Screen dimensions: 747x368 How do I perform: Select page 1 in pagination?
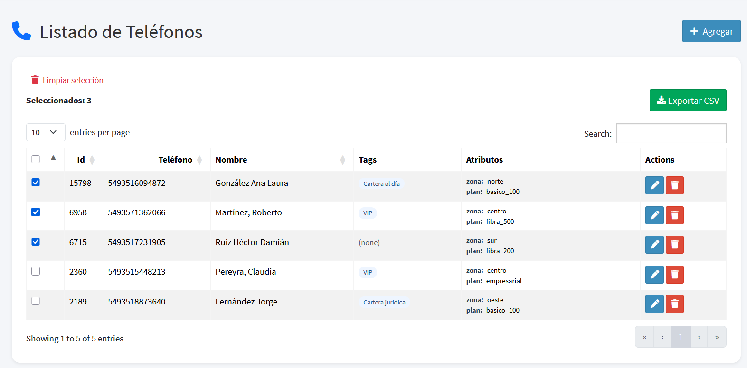point(681,337)
